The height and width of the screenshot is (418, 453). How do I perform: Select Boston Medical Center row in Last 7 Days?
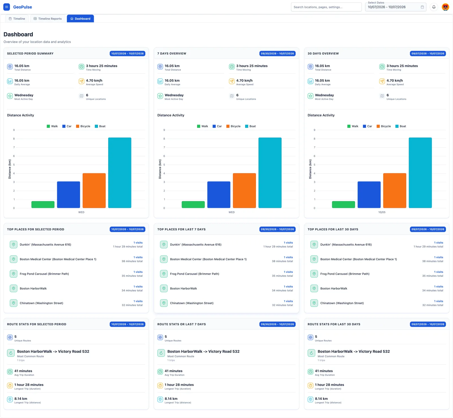coord(226,259)
